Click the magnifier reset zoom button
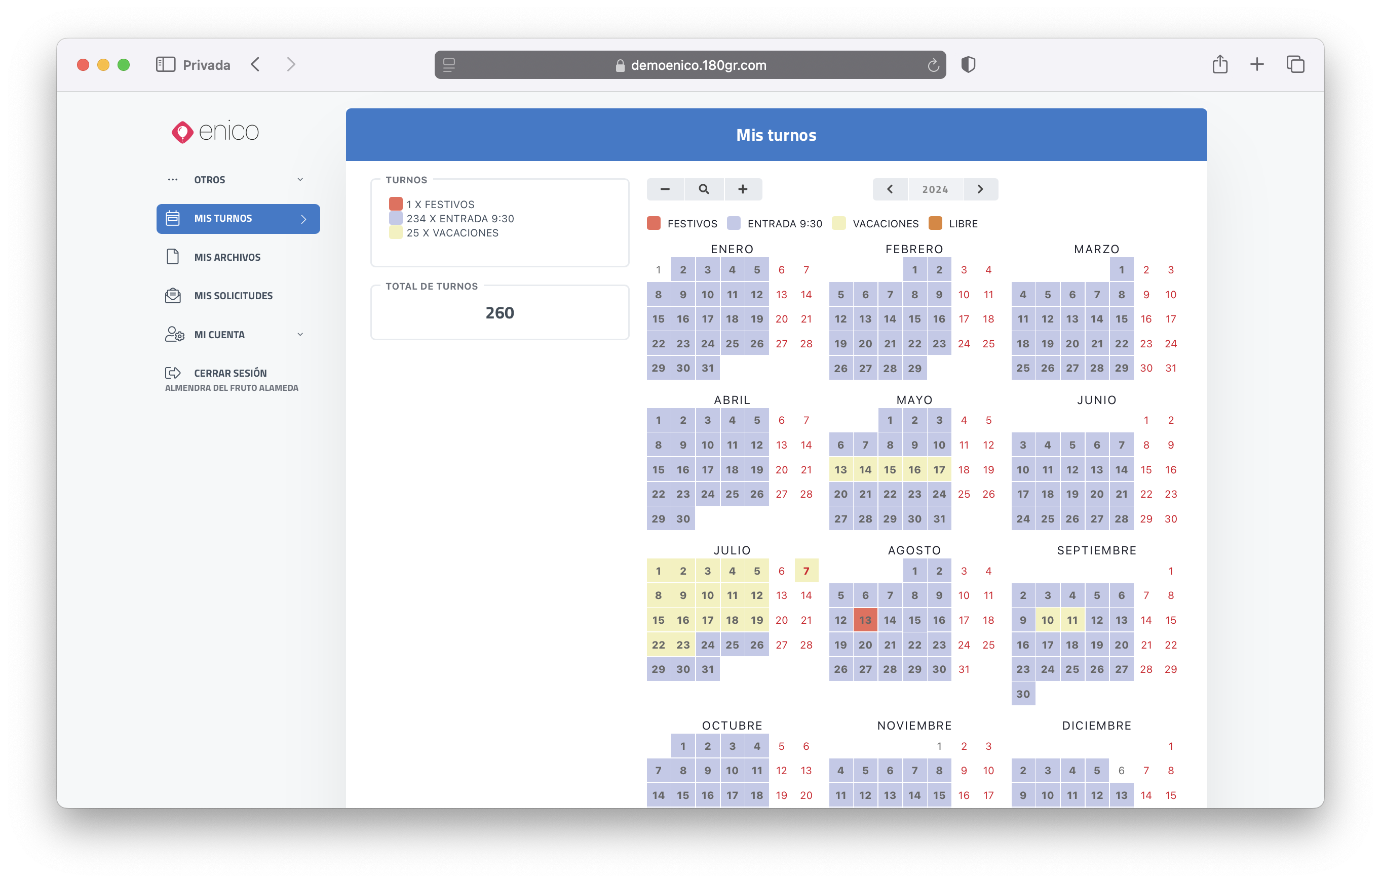This screenshot has width=1381, height=883. pos(704,189)
